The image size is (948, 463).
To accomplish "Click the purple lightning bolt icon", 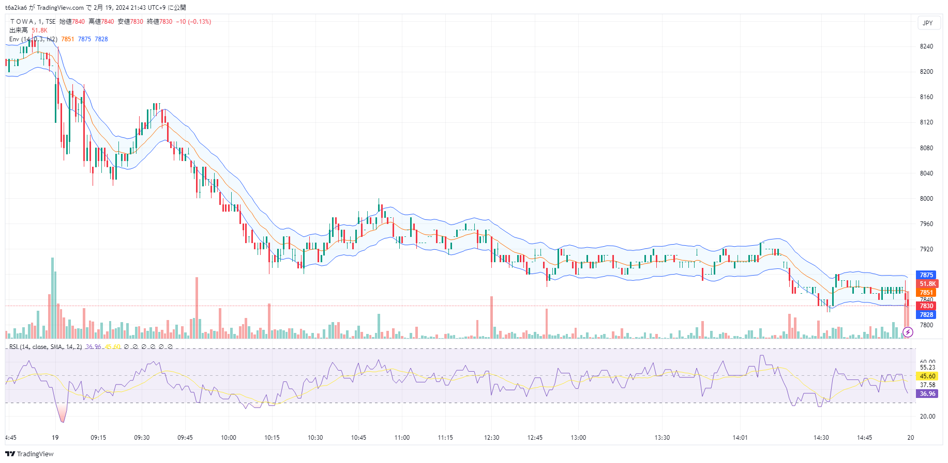I will pyautogui.click(x=908, y=332).
